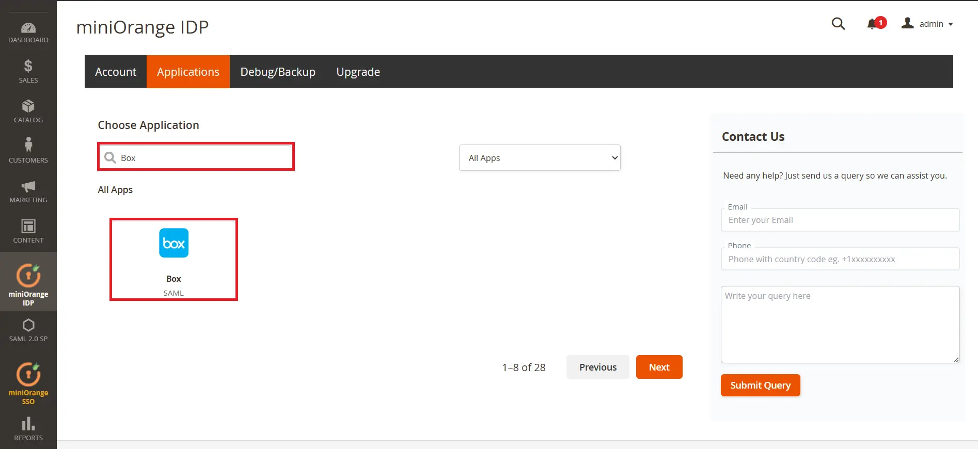
Task: Go to the Previous page of apps
Action: (598, 367)
